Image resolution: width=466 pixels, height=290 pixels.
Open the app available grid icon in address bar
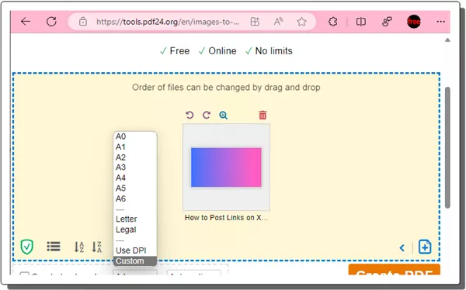click(255, 22)
